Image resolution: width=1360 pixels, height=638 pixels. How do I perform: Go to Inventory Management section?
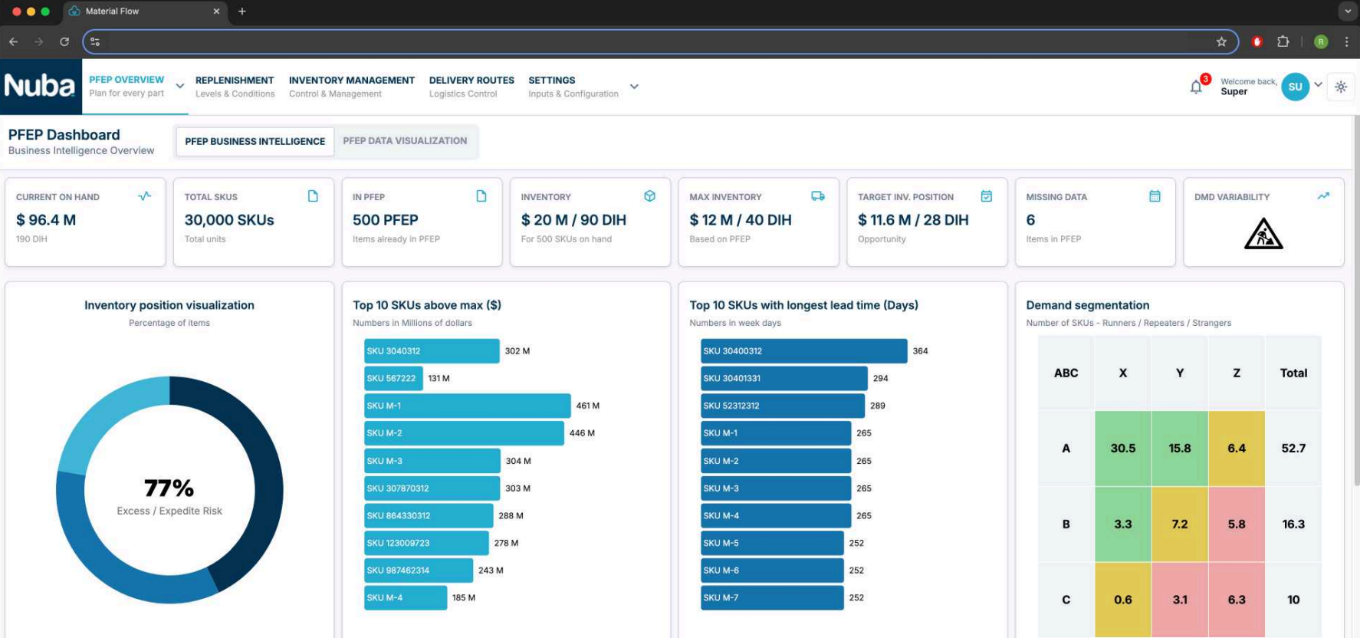[351, 86]
